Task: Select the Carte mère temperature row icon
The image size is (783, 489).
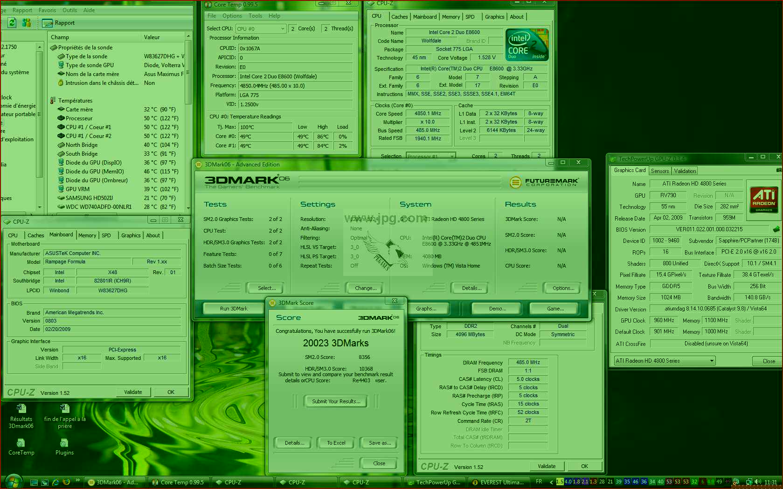Action: (61, 110)
